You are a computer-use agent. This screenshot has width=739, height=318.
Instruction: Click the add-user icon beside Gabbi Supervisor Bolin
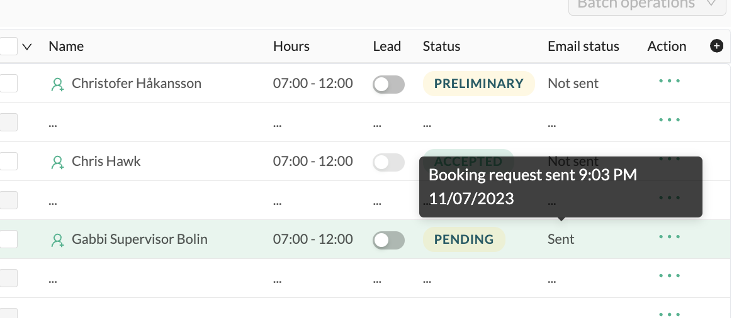point(57,240)
